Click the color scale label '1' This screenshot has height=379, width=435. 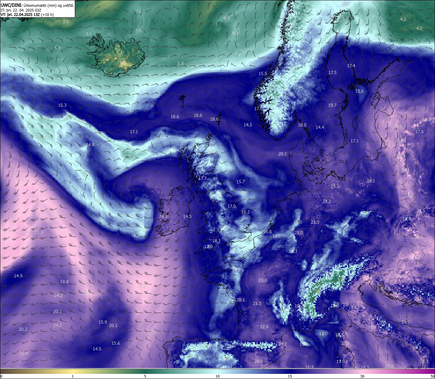(73, 376)
